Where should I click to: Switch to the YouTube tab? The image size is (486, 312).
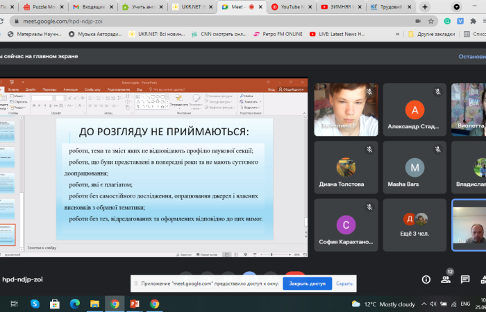click(292, 7)
